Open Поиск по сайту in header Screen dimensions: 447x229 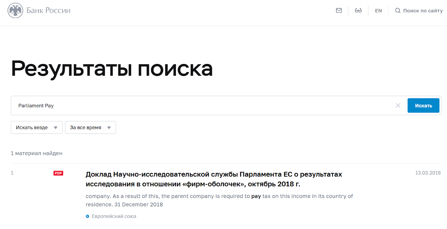[422, 11]
